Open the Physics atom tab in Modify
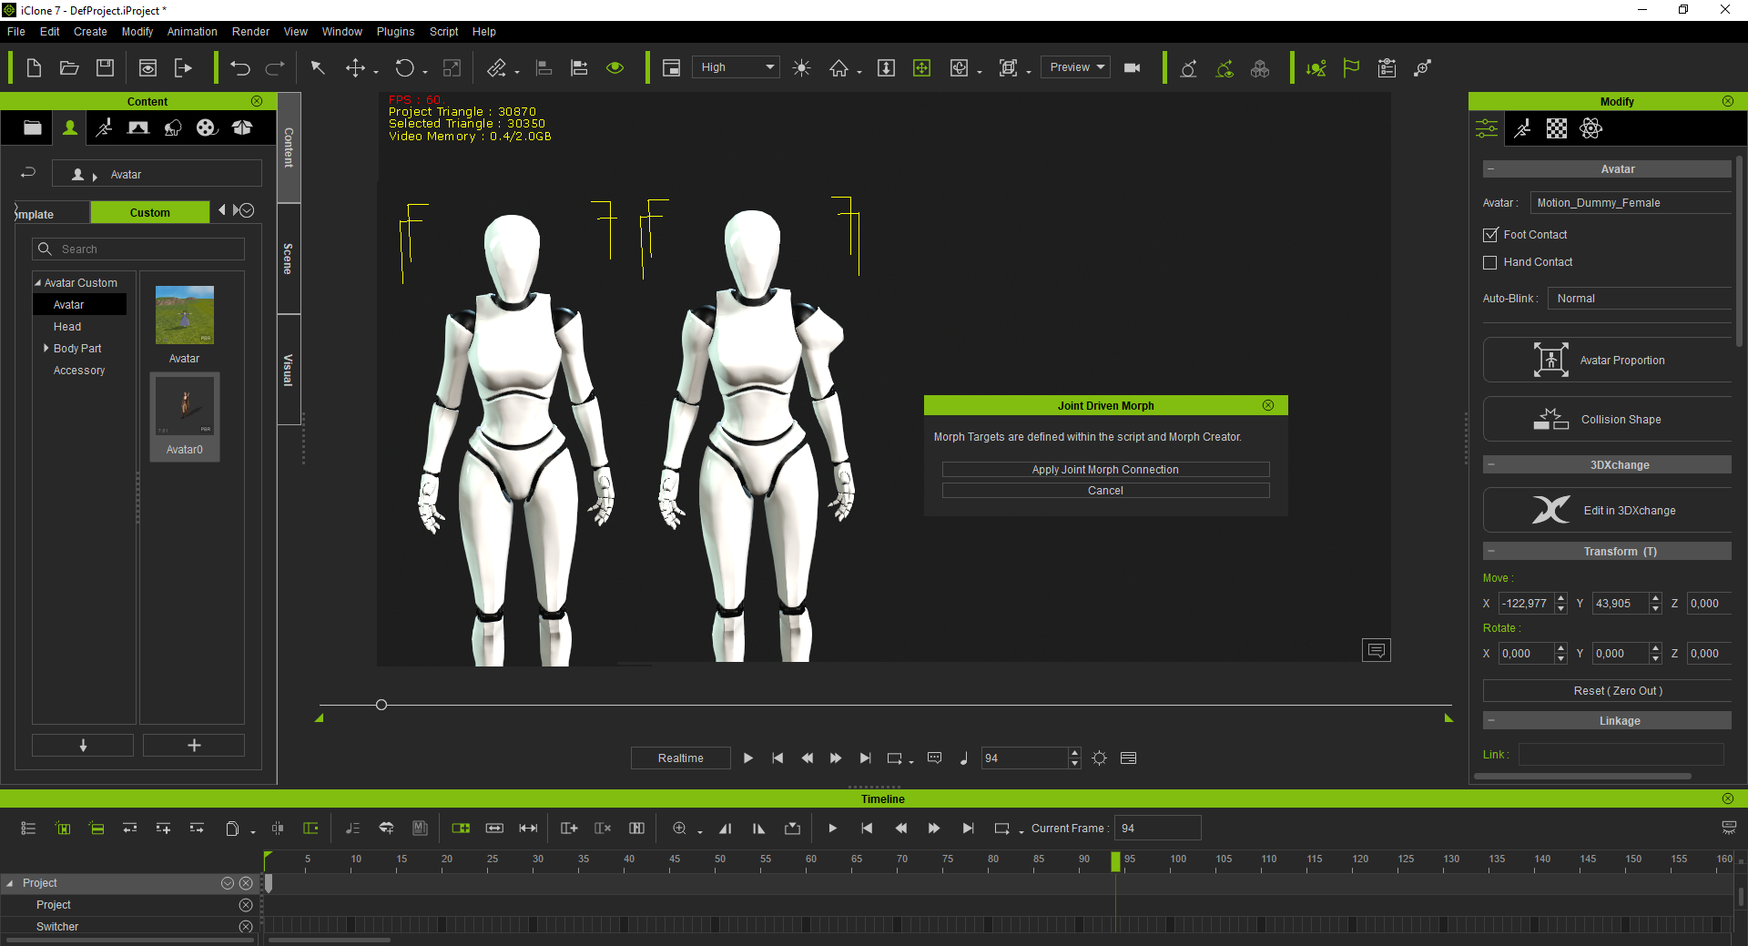 [1591, 128]
